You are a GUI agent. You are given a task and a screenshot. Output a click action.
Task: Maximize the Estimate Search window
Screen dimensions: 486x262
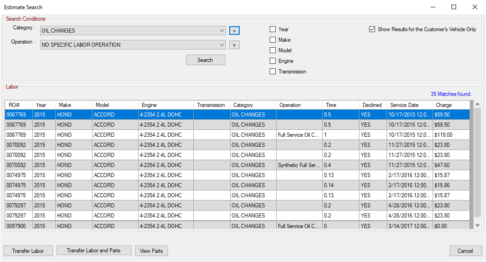coord(454,7)
